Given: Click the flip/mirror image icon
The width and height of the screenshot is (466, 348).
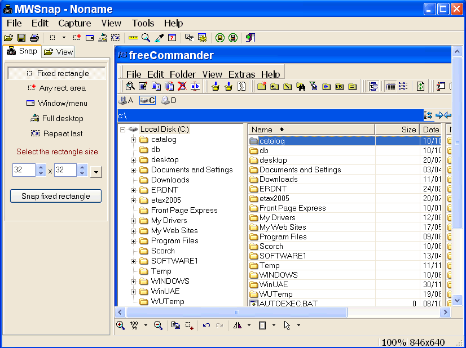Looking at the screenshot, I should click(238, 325).
